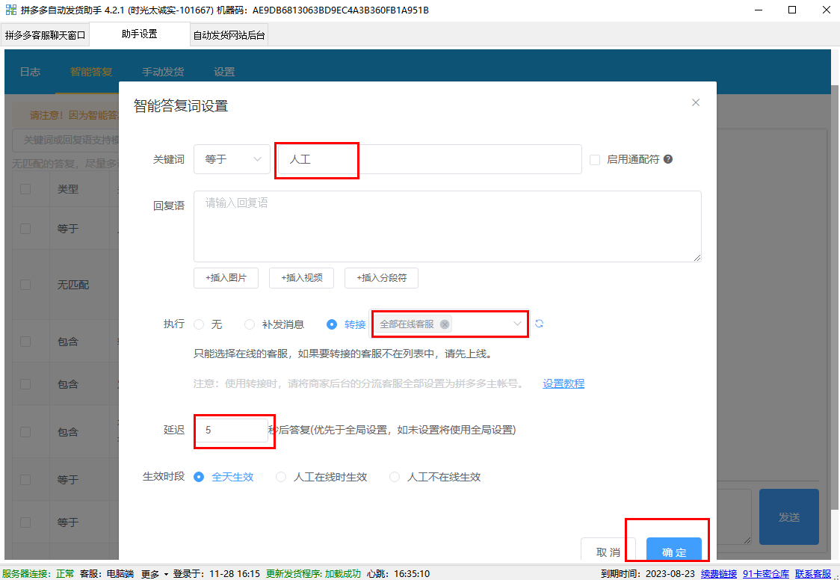Select the 无 execute radio option

tap(199, 324)
